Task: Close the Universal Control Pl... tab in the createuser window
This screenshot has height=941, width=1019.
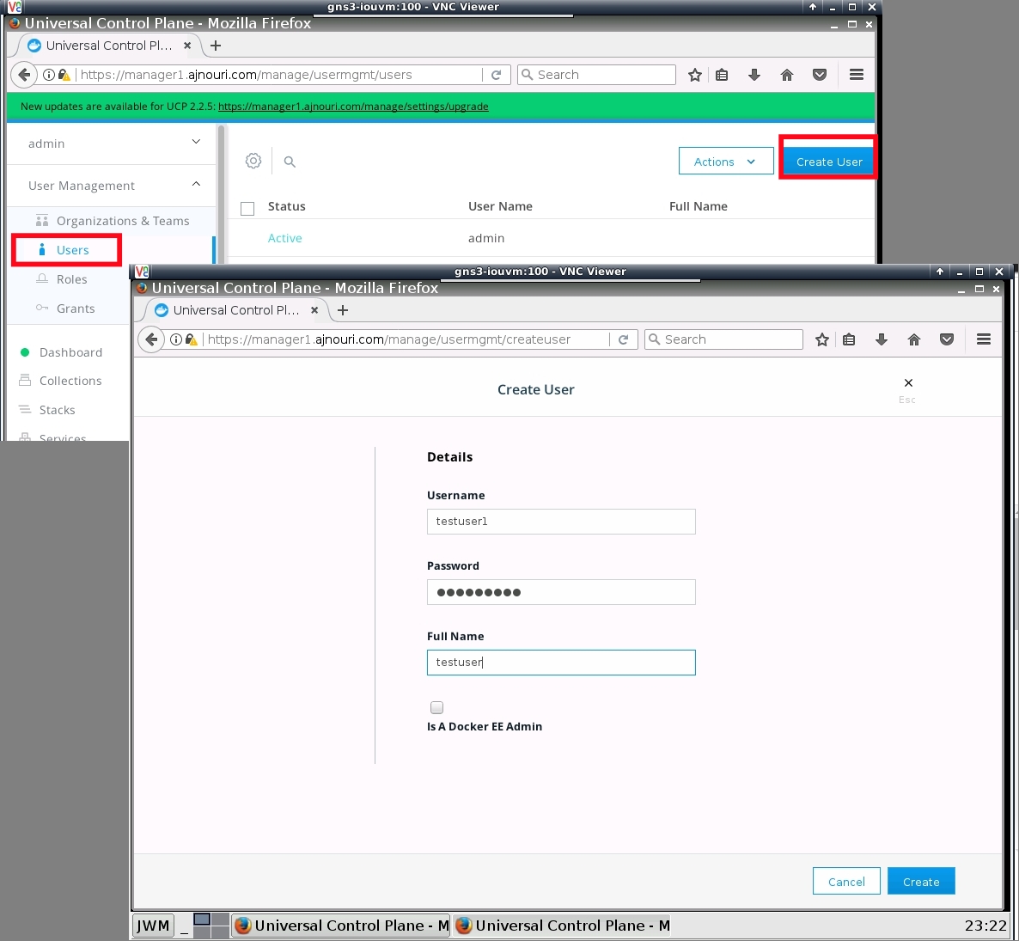Action: coord(314,310)
